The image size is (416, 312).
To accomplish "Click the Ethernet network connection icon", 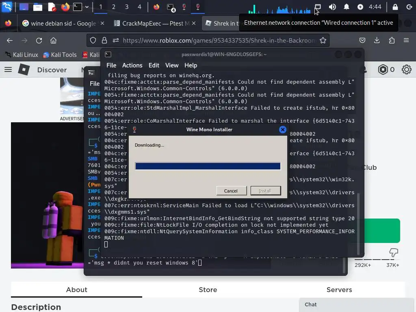I will 318,7.
